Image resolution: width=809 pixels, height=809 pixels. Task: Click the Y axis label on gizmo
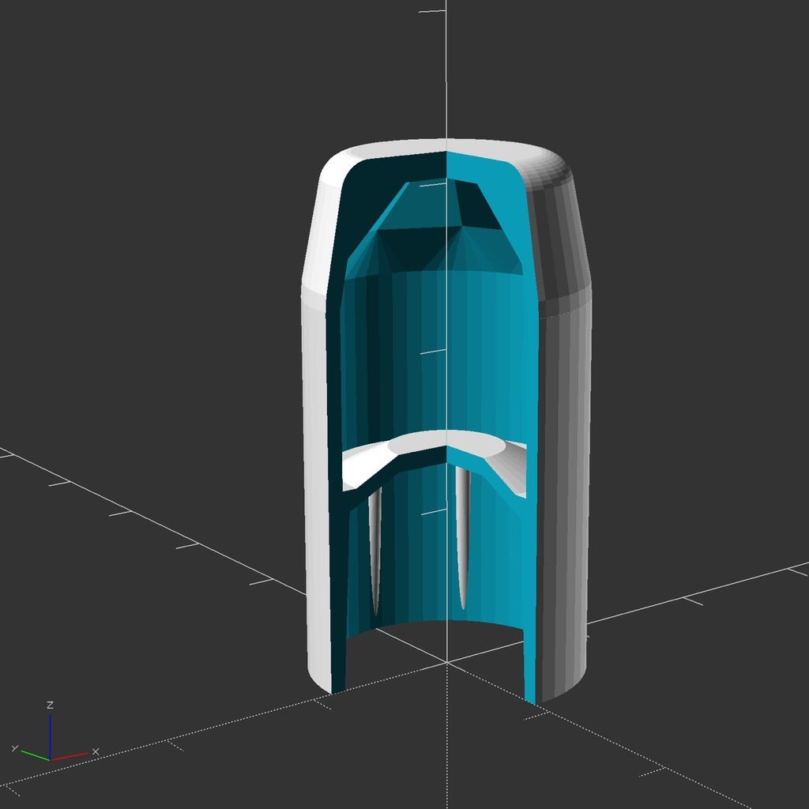pos(15,748)
